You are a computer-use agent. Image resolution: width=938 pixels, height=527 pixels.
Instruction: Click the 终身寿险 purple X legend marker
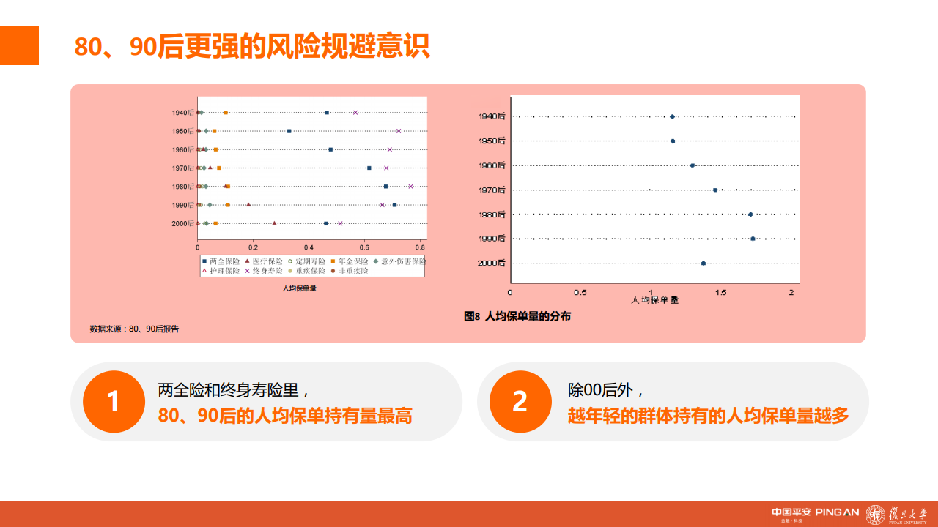[248, 271]
